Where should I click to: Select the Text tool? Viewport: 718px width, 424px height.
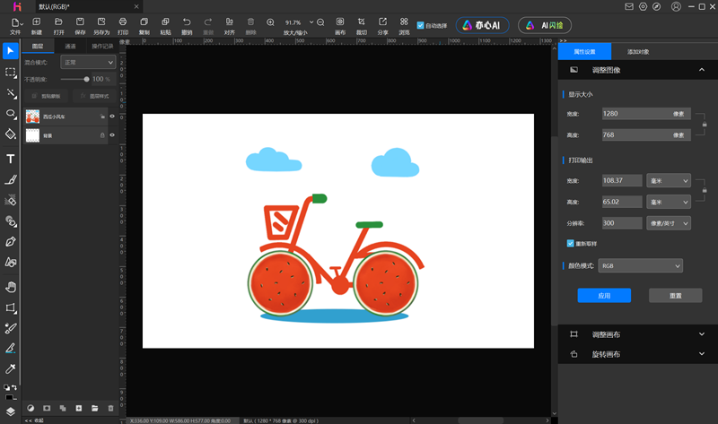click(11, 159)
